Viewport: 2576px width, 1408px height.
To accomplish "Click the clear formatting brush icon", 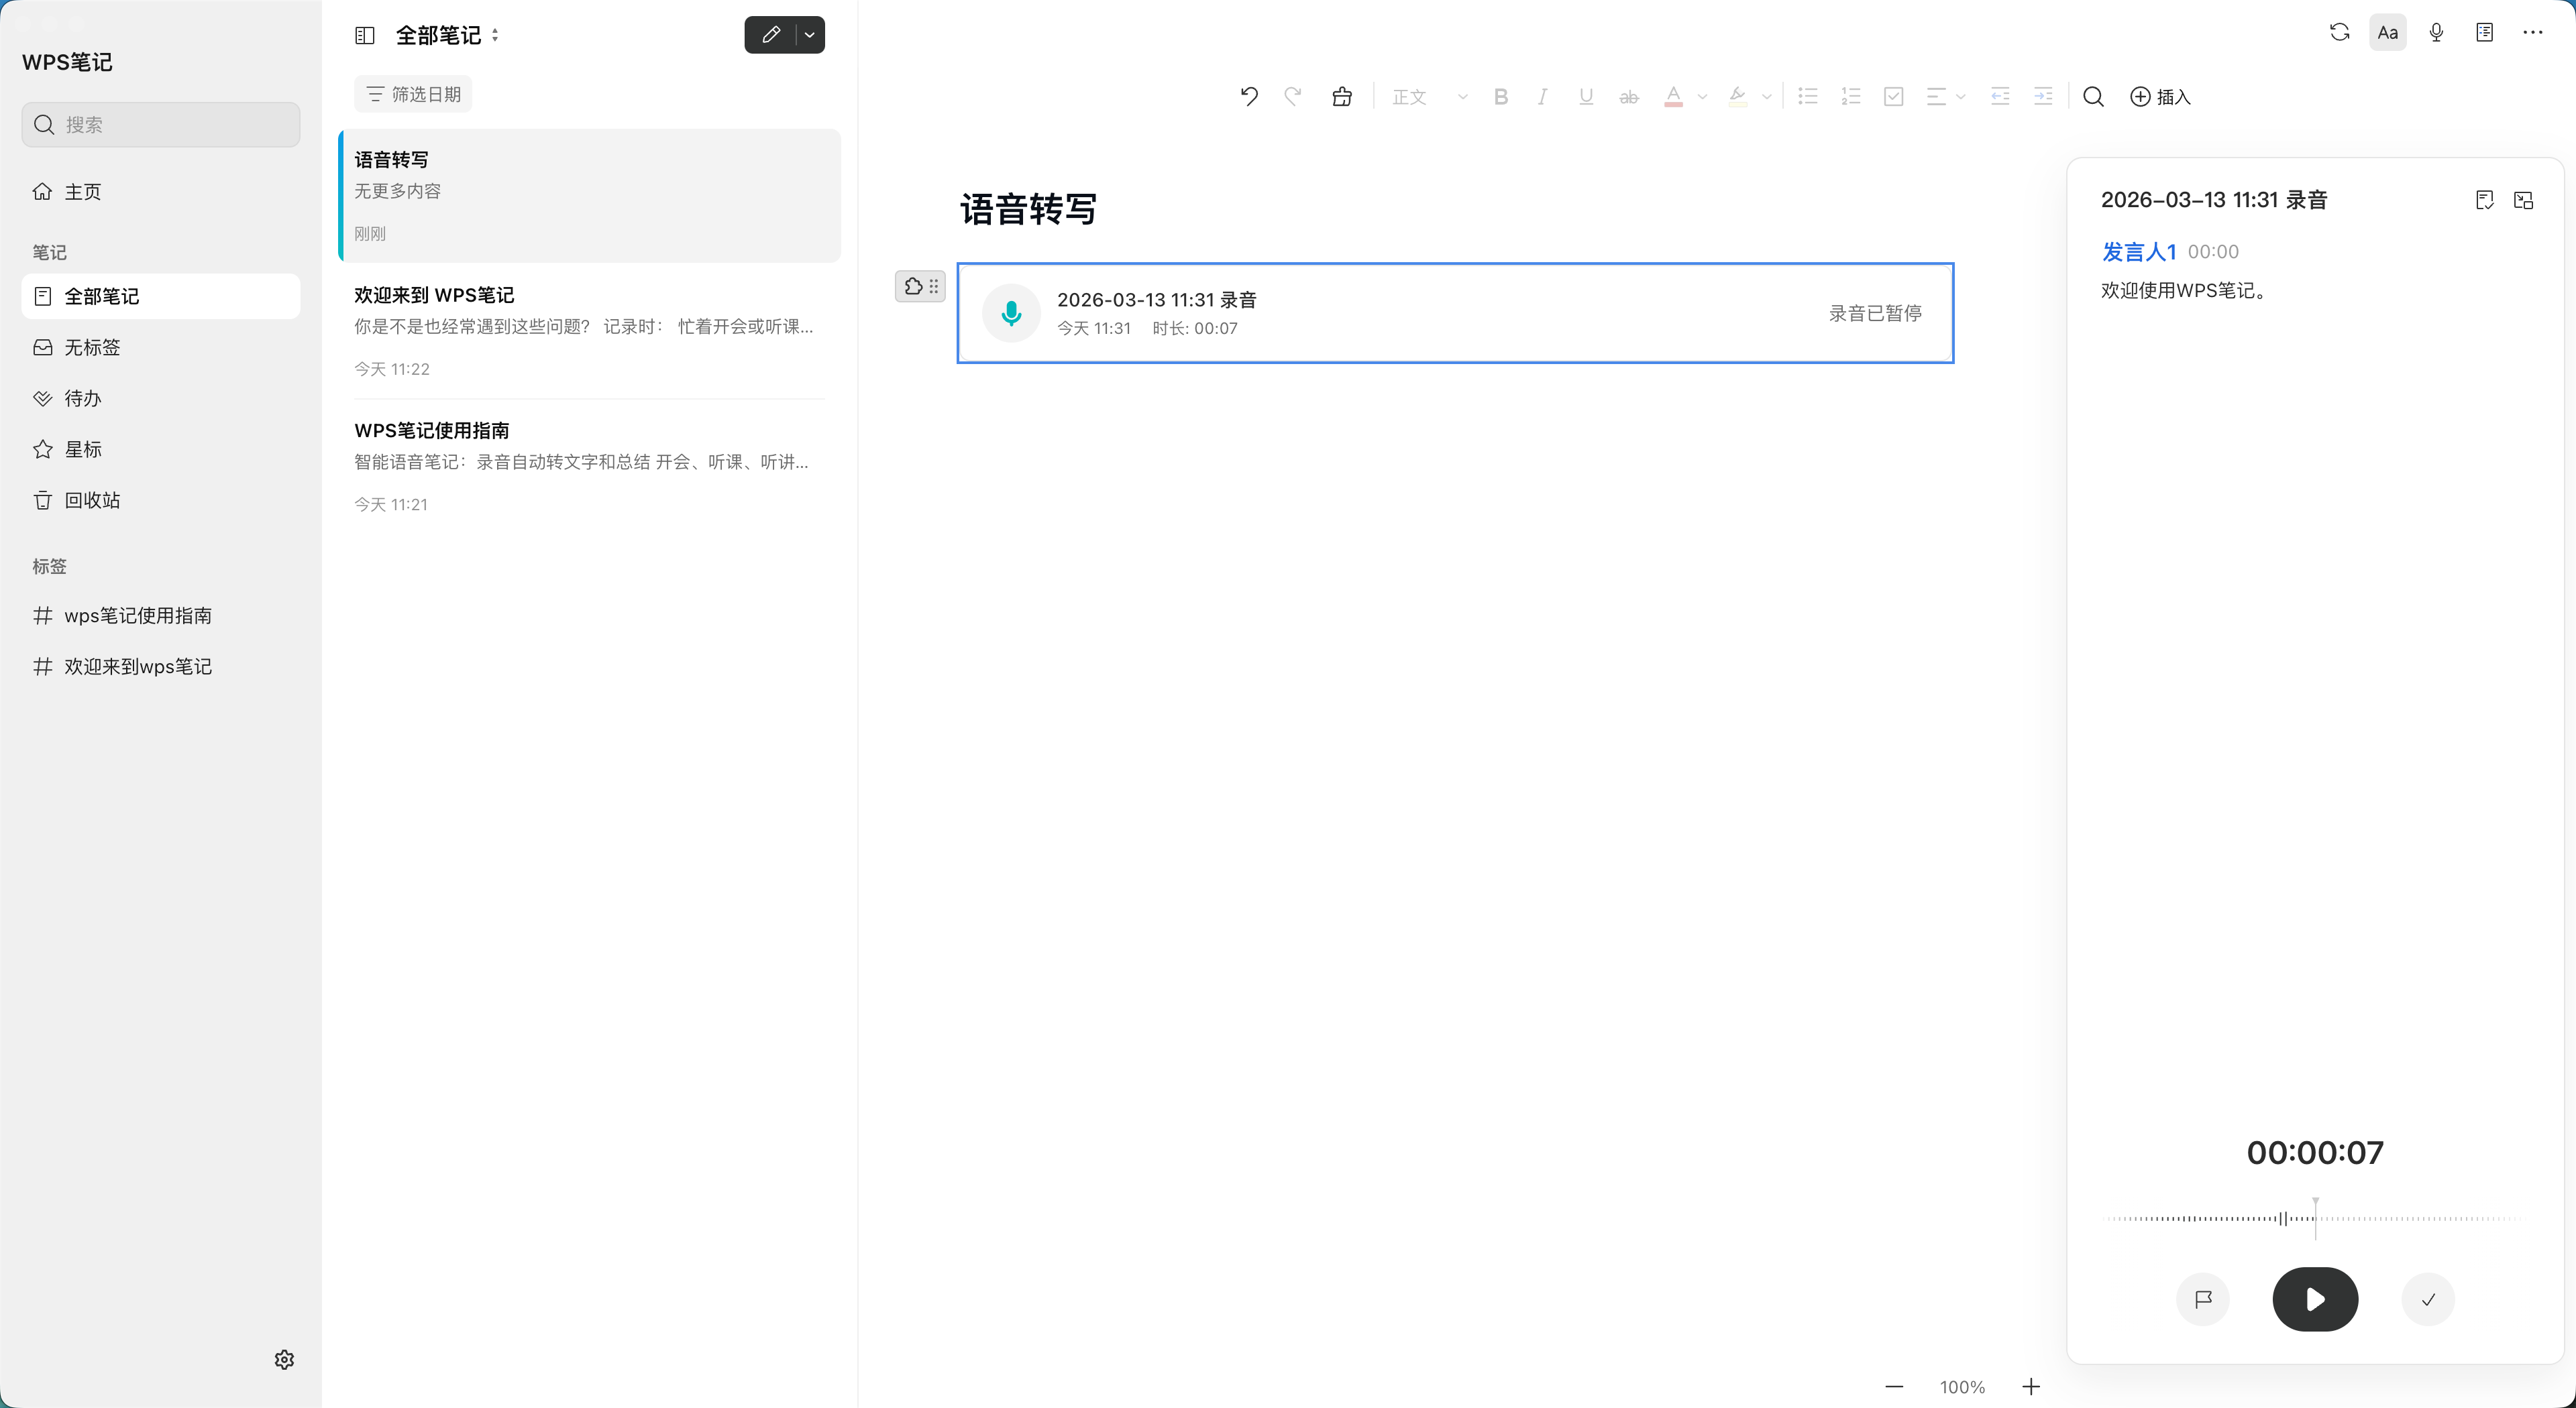I will (x=1342, y=96).
